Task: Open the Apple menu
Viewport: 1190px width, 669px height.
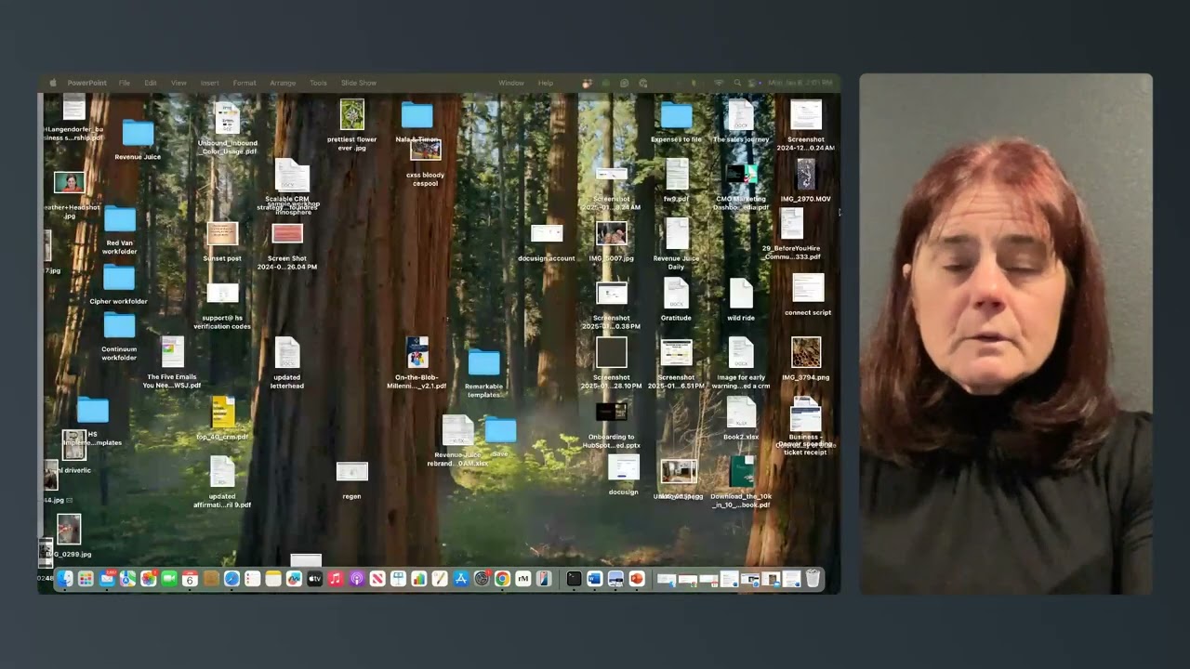Action: coord(53,84)
